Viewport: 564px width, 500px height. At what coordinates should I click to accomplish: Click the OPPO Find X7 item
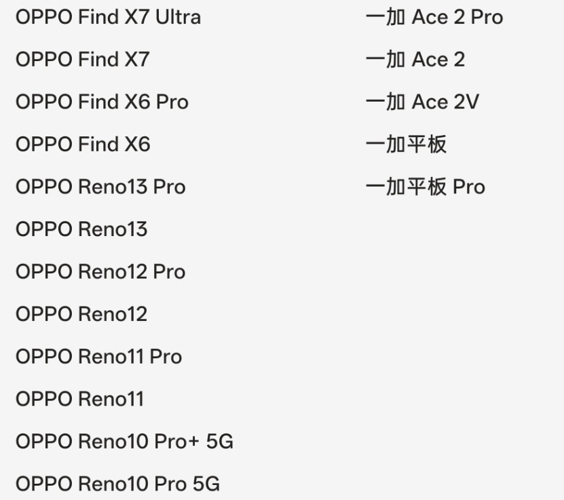(x=82, y=60)
